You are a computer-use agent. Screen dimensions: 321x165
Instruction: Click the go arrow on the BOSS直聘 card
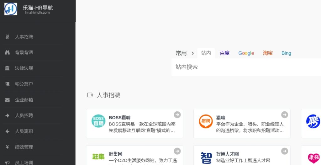tap(177, 114)
